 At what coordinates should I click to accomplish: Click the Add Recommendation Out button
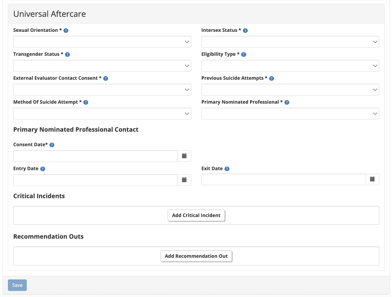(196, 256)
